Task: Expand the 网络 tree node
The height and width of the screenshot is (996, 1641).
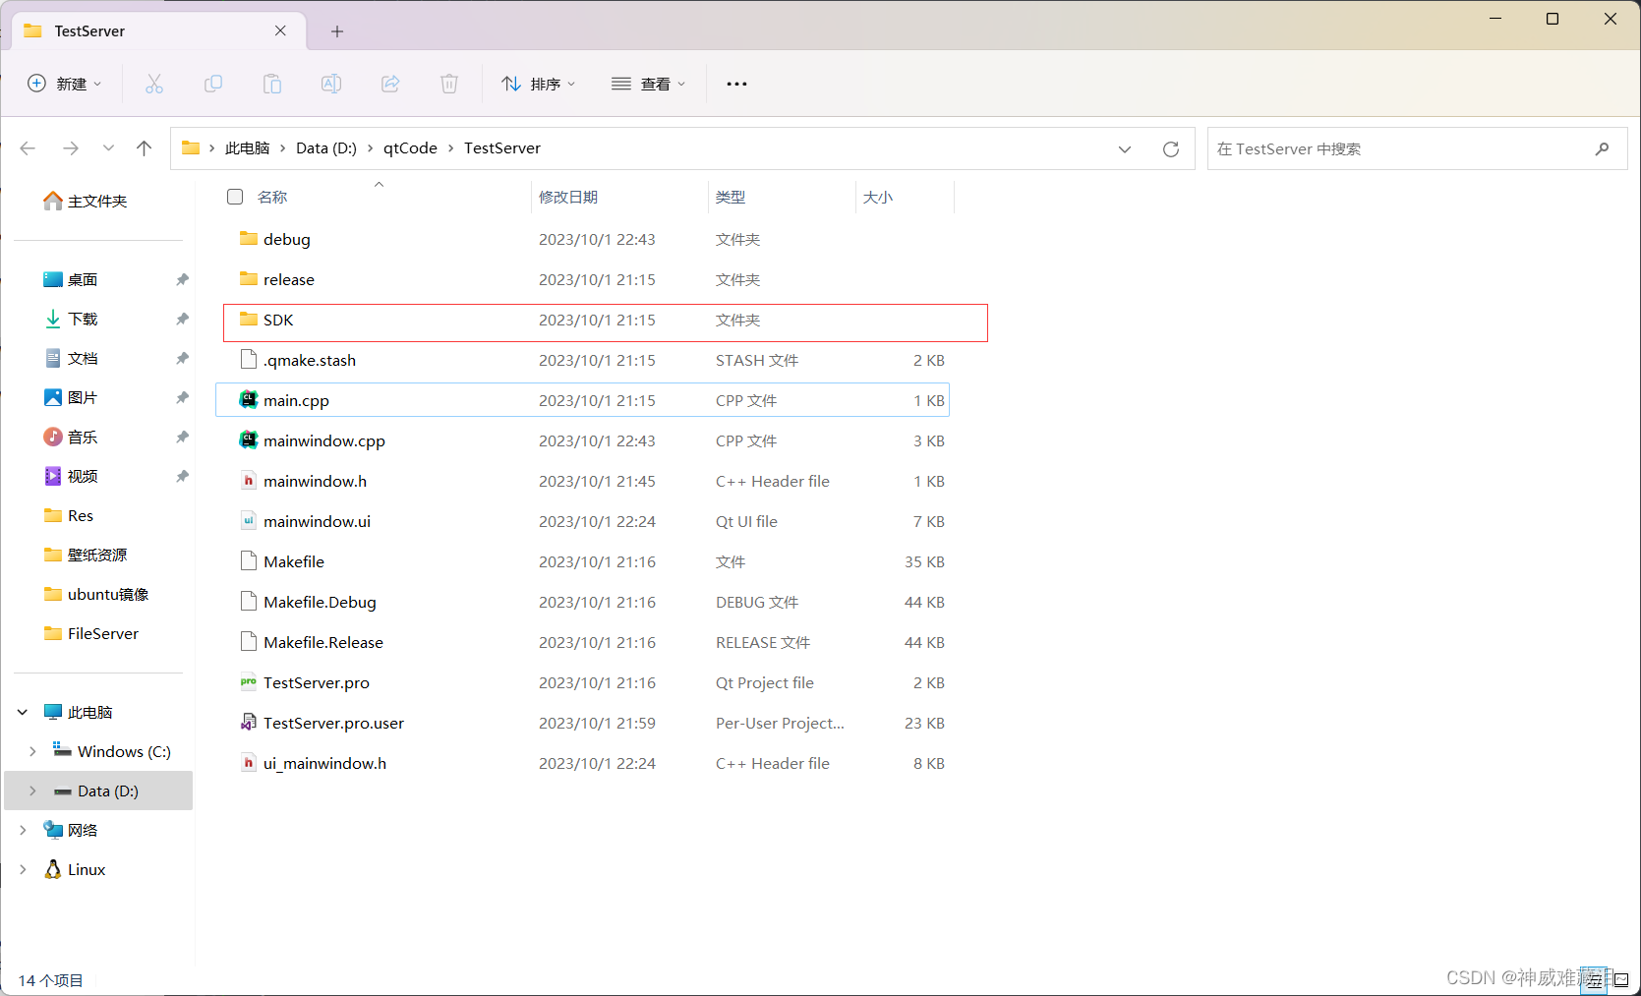Action: click(23, 830)
